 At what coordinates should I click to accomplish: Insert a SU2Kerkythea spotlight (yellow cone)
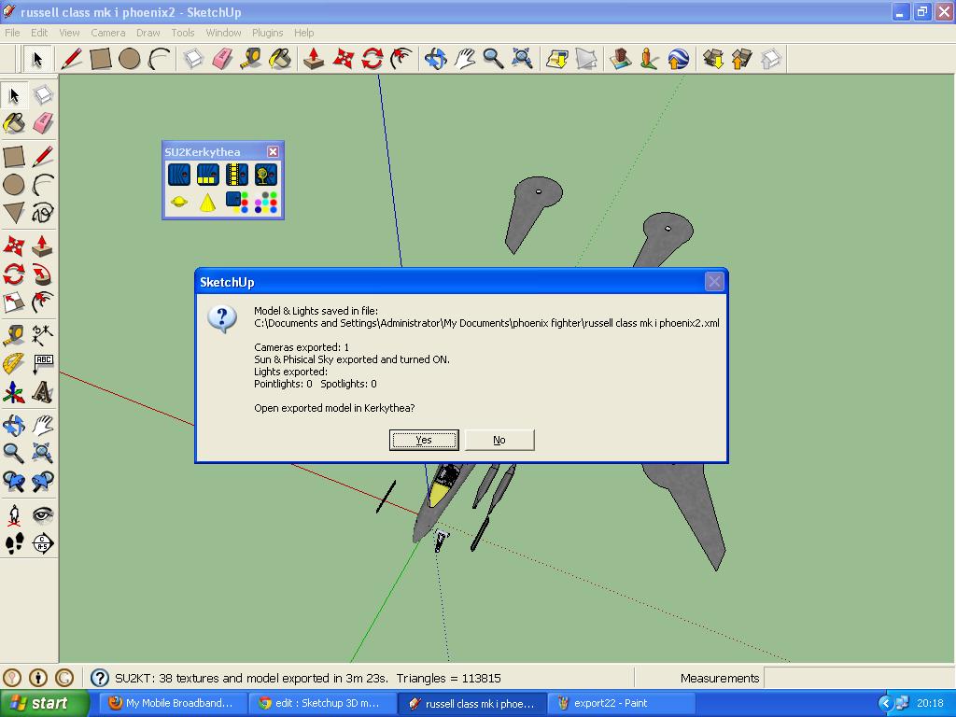(x=207, y=202)
